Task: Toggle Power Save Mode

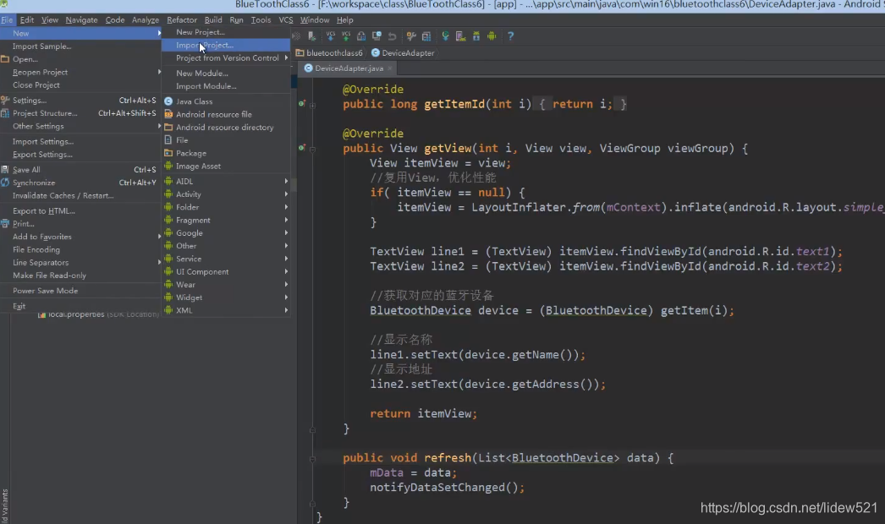Action: [80, 291]
